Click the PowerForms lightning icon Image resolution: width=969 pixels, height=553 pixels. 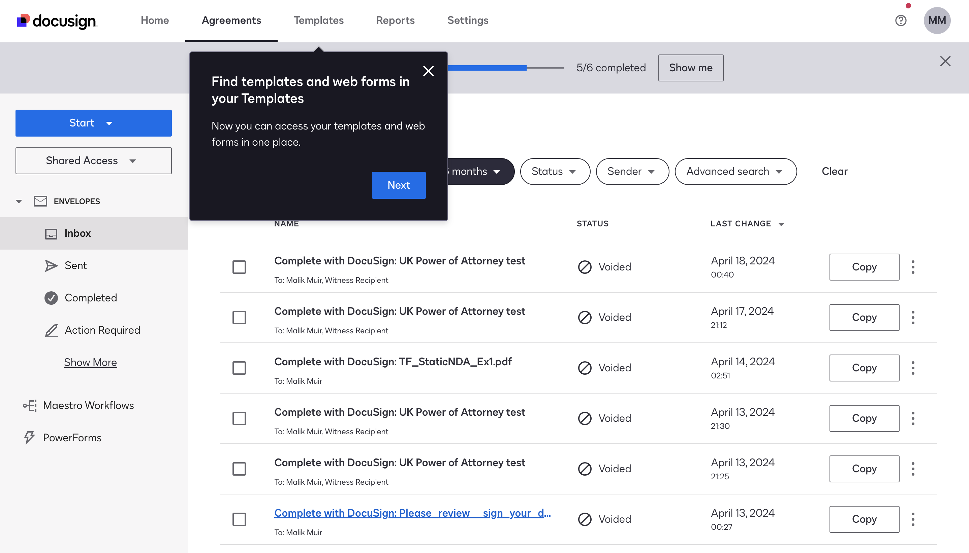[30, 438]
